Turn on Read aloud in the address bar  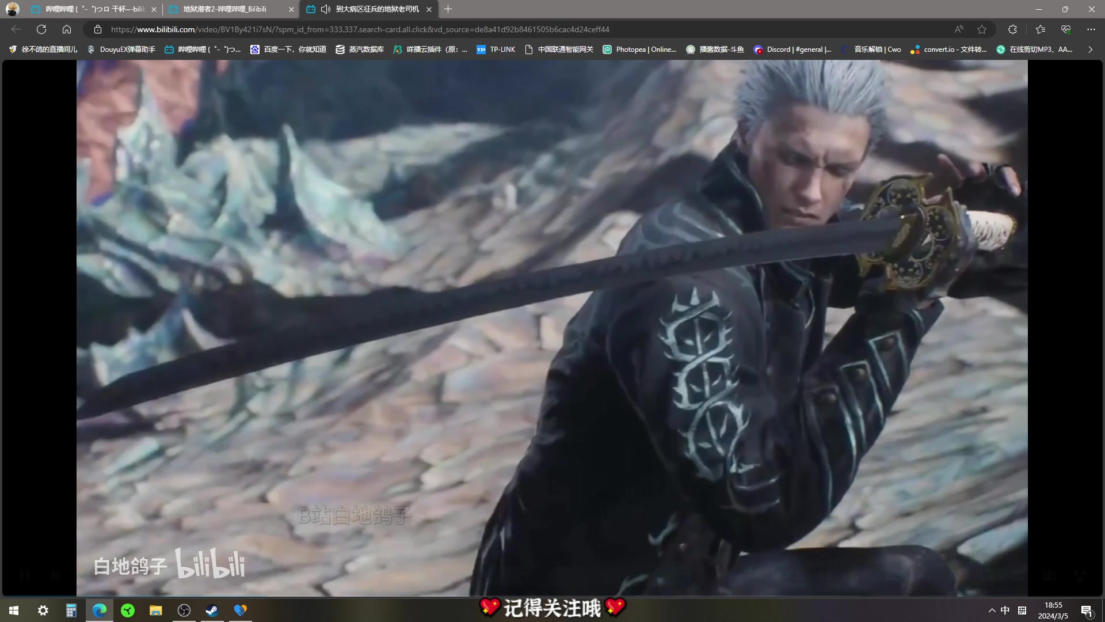959,29
